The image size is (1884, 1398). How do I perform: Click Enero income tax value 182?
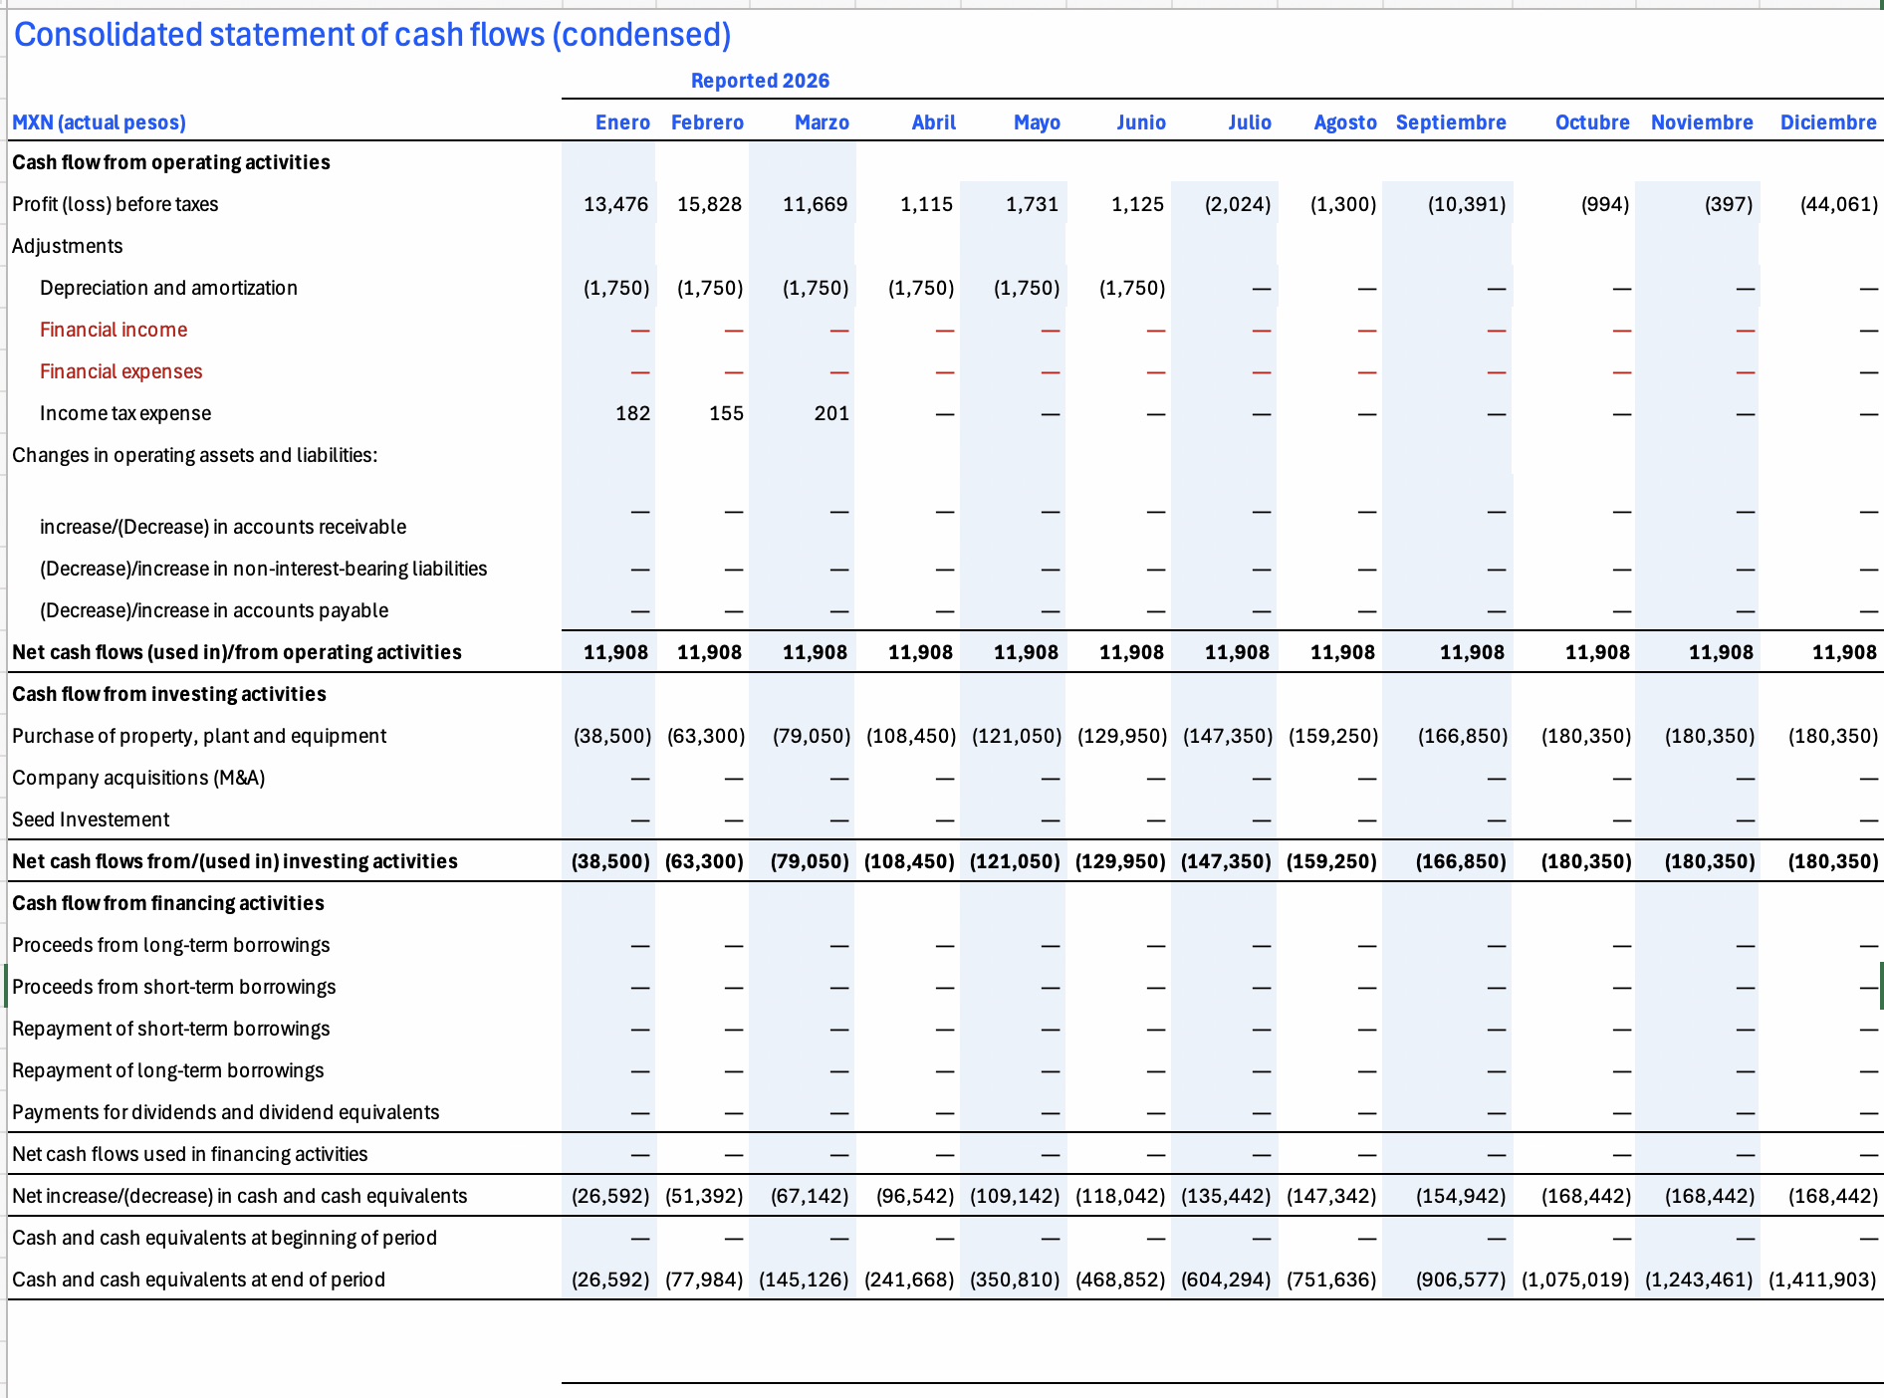(x=632, y=413)
